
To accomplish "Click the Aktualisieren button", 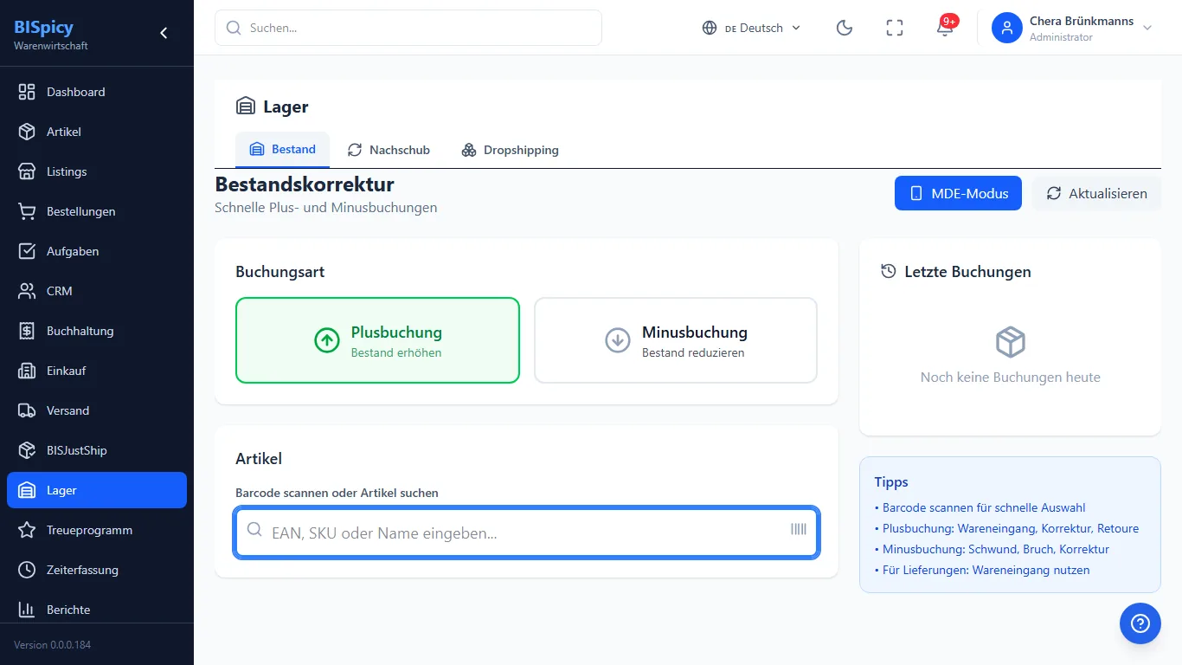I will tap(1096, 193).
